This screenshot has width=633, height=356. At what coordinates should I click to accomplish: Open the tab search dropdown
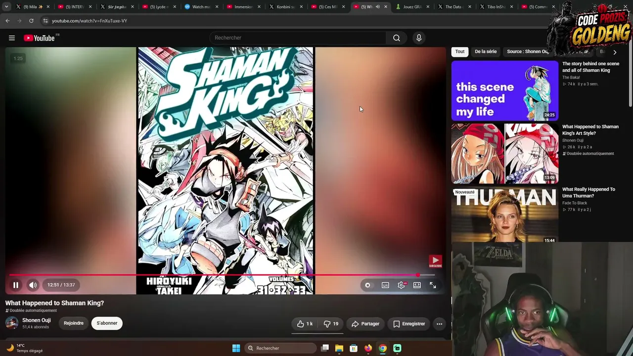(x=6, y=7)
